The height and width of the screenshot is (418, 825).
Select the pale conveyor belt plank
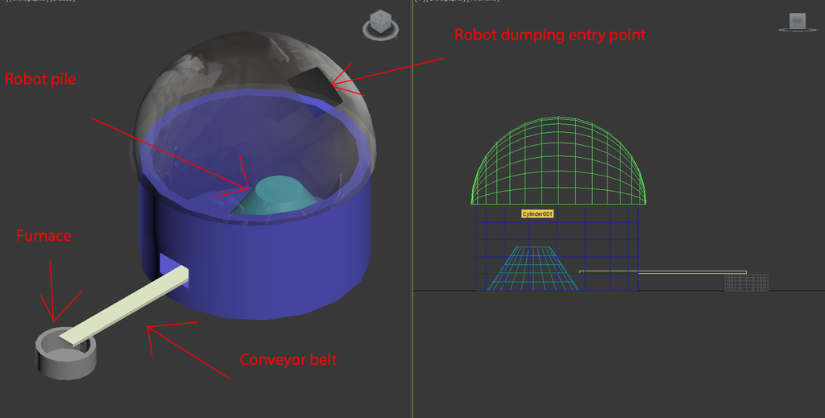[121, 308]
